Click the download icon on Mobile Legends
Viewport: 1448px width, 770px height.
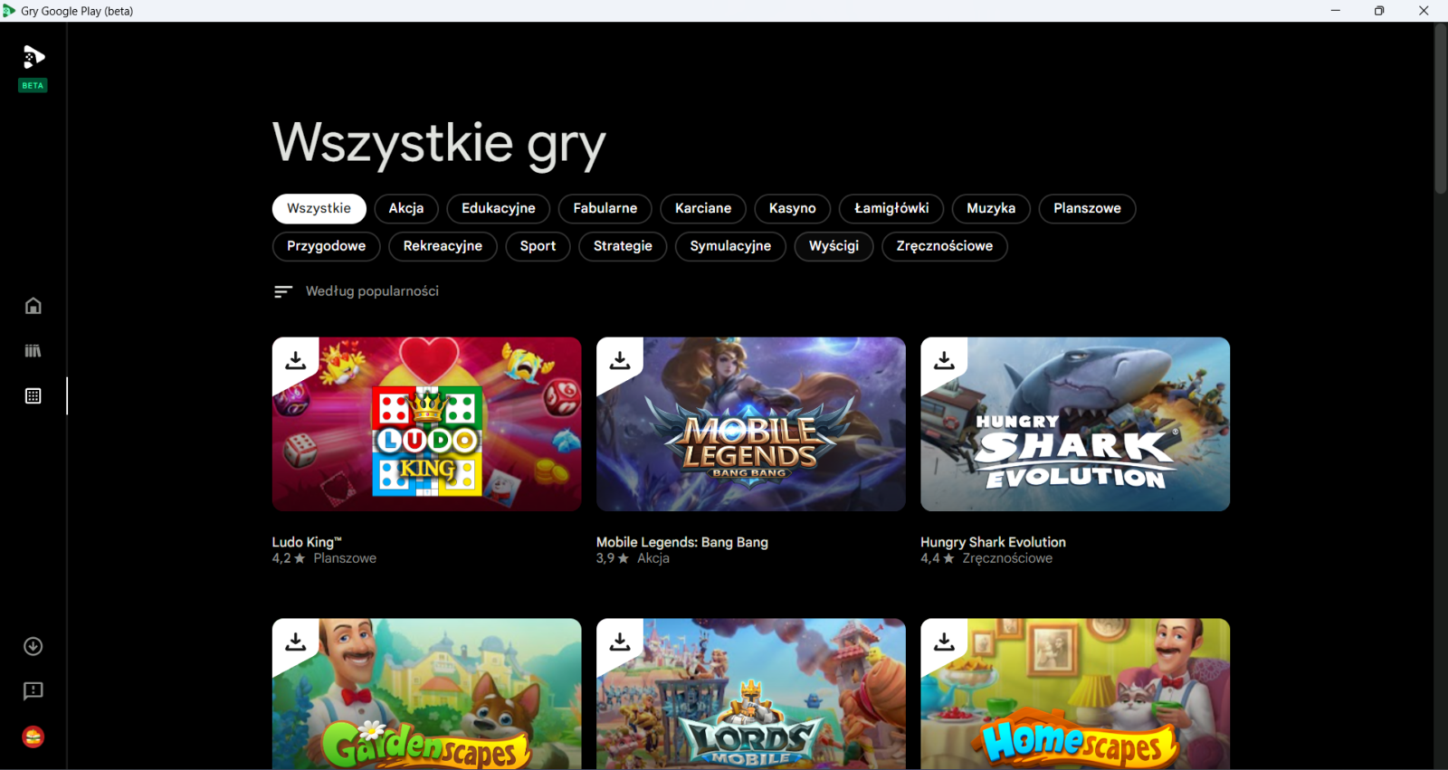tap(620, 360)
